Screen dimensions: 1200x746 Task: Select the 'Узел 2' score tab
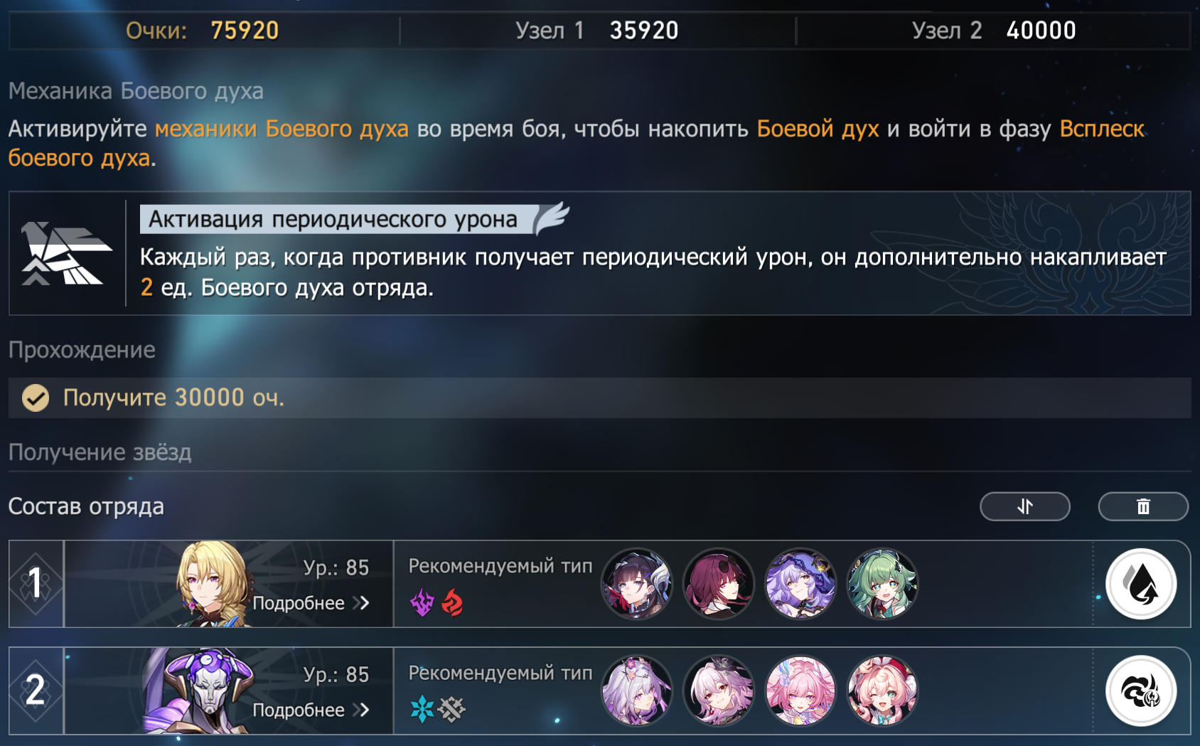(994, 31)
